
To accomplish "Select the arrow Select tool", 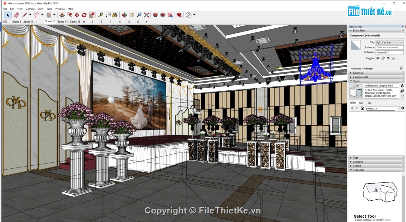I will 8,15.
